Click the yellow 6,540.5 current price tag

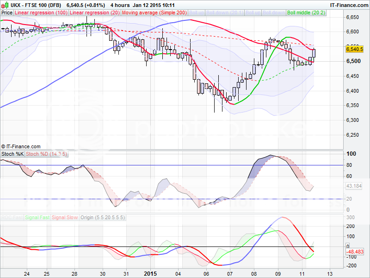click(x=354, y=48)
